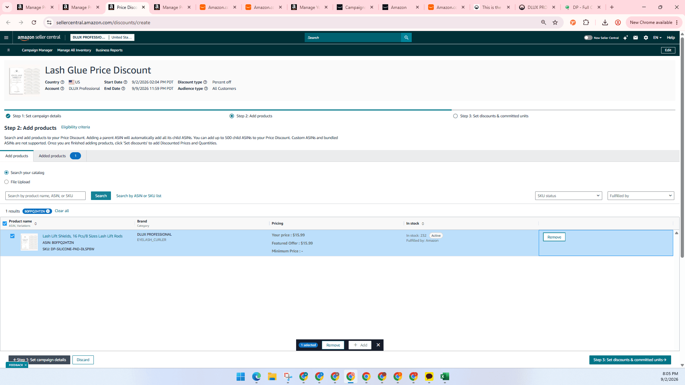
Task: Open the Settings gear icon
Action: point(646,37)
